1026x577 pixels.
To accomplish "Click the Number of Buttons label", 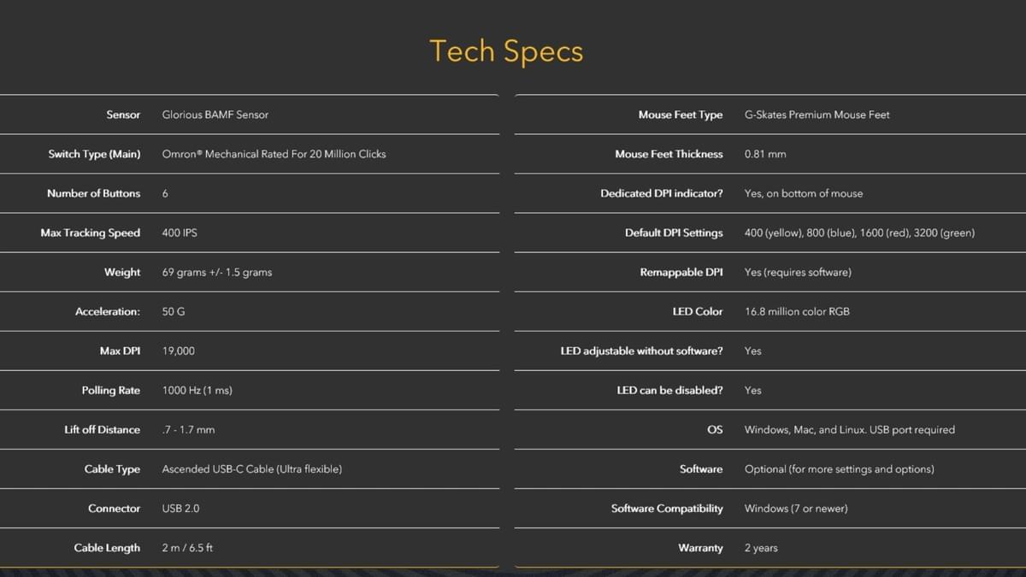I will (93, 193).
